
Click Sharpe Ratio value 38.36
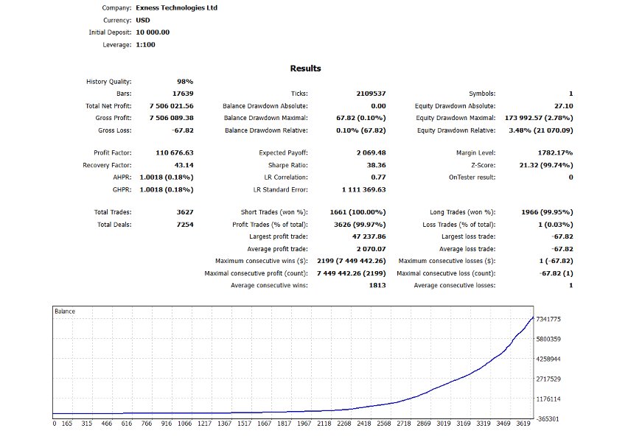[x=376, y=165]
